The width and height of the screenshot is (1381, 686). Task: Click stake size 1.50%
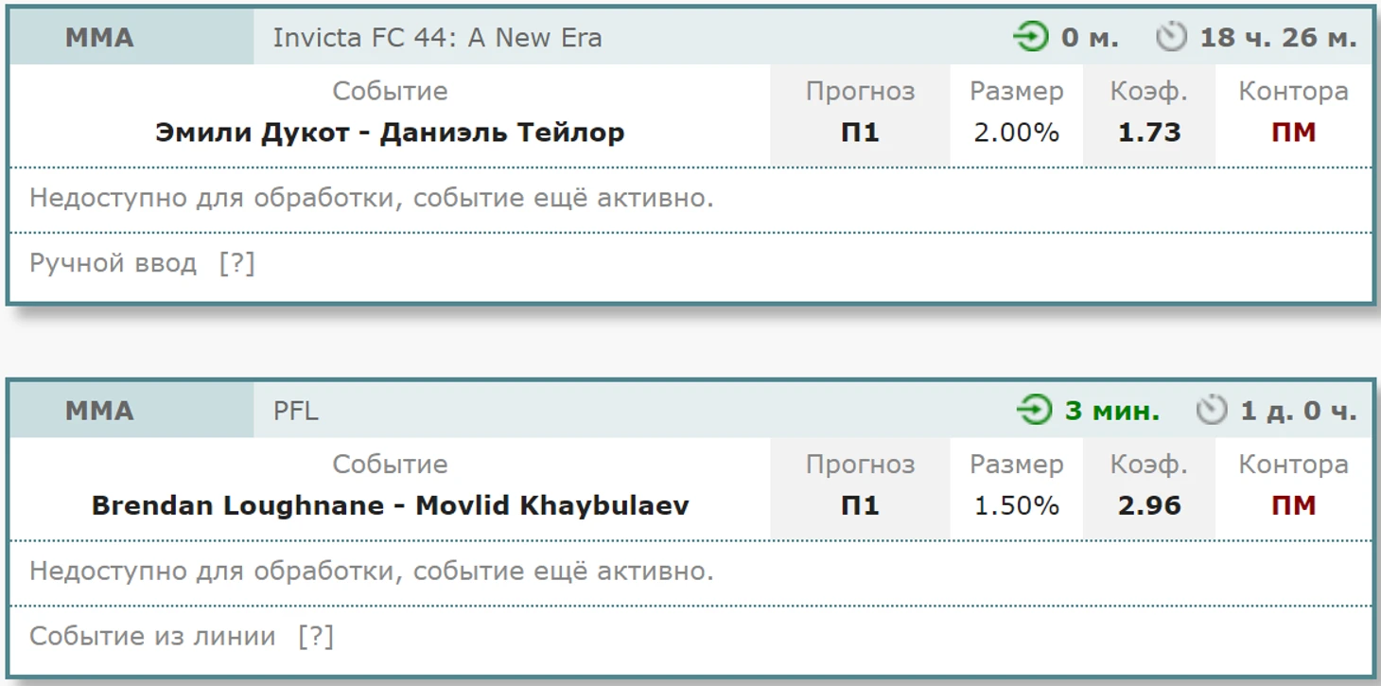pyautogui.click(x=1017, y=504)
